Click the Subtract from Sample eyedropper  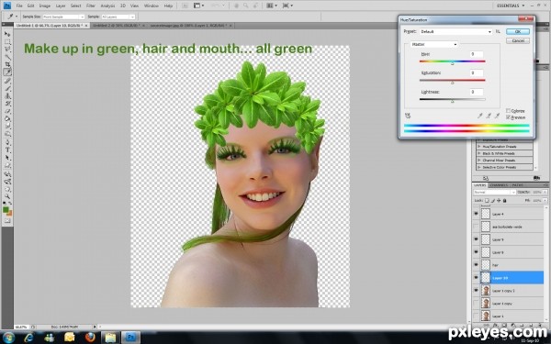[497, 116]
